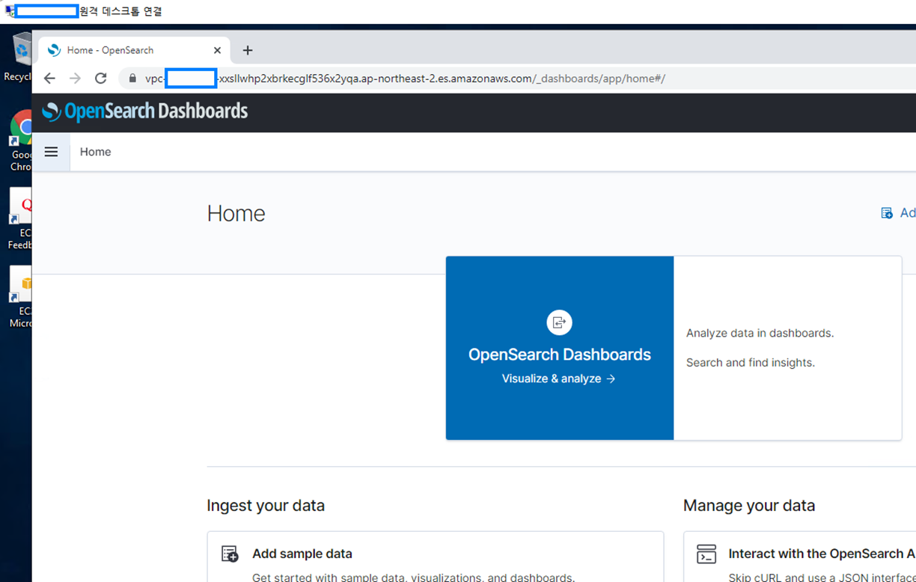Click the forward navigation arrow
Image resolution: width=916 pixels, height=582 pixels.
pyautogui.click(x=74, y=78)
